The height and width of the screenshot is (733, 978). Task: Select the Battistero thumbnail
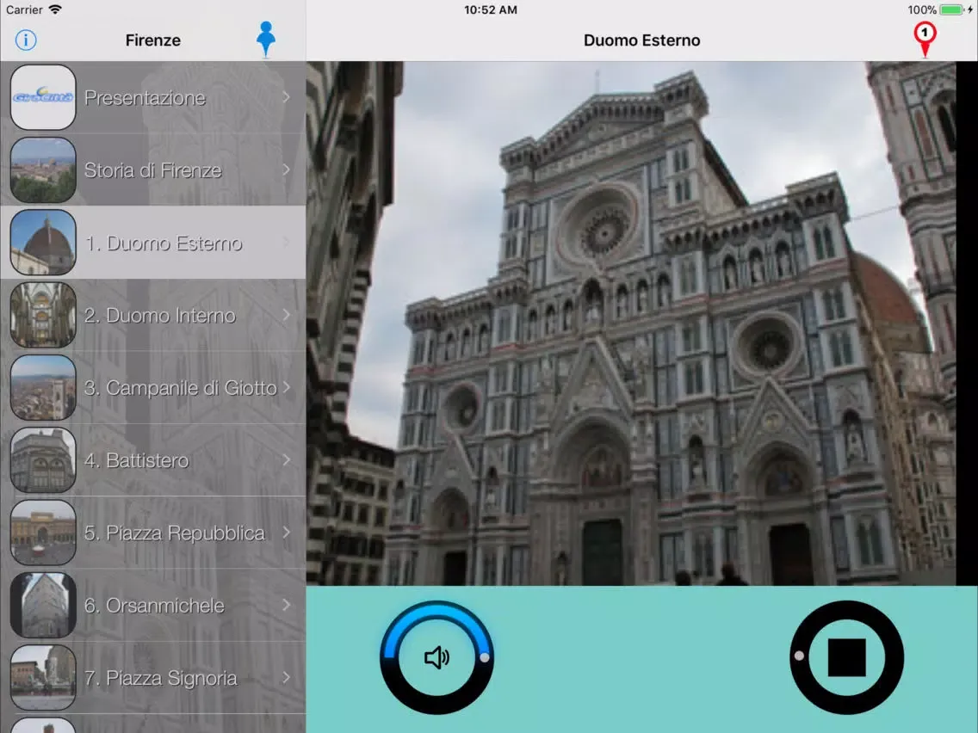click(x=43, y=460)
